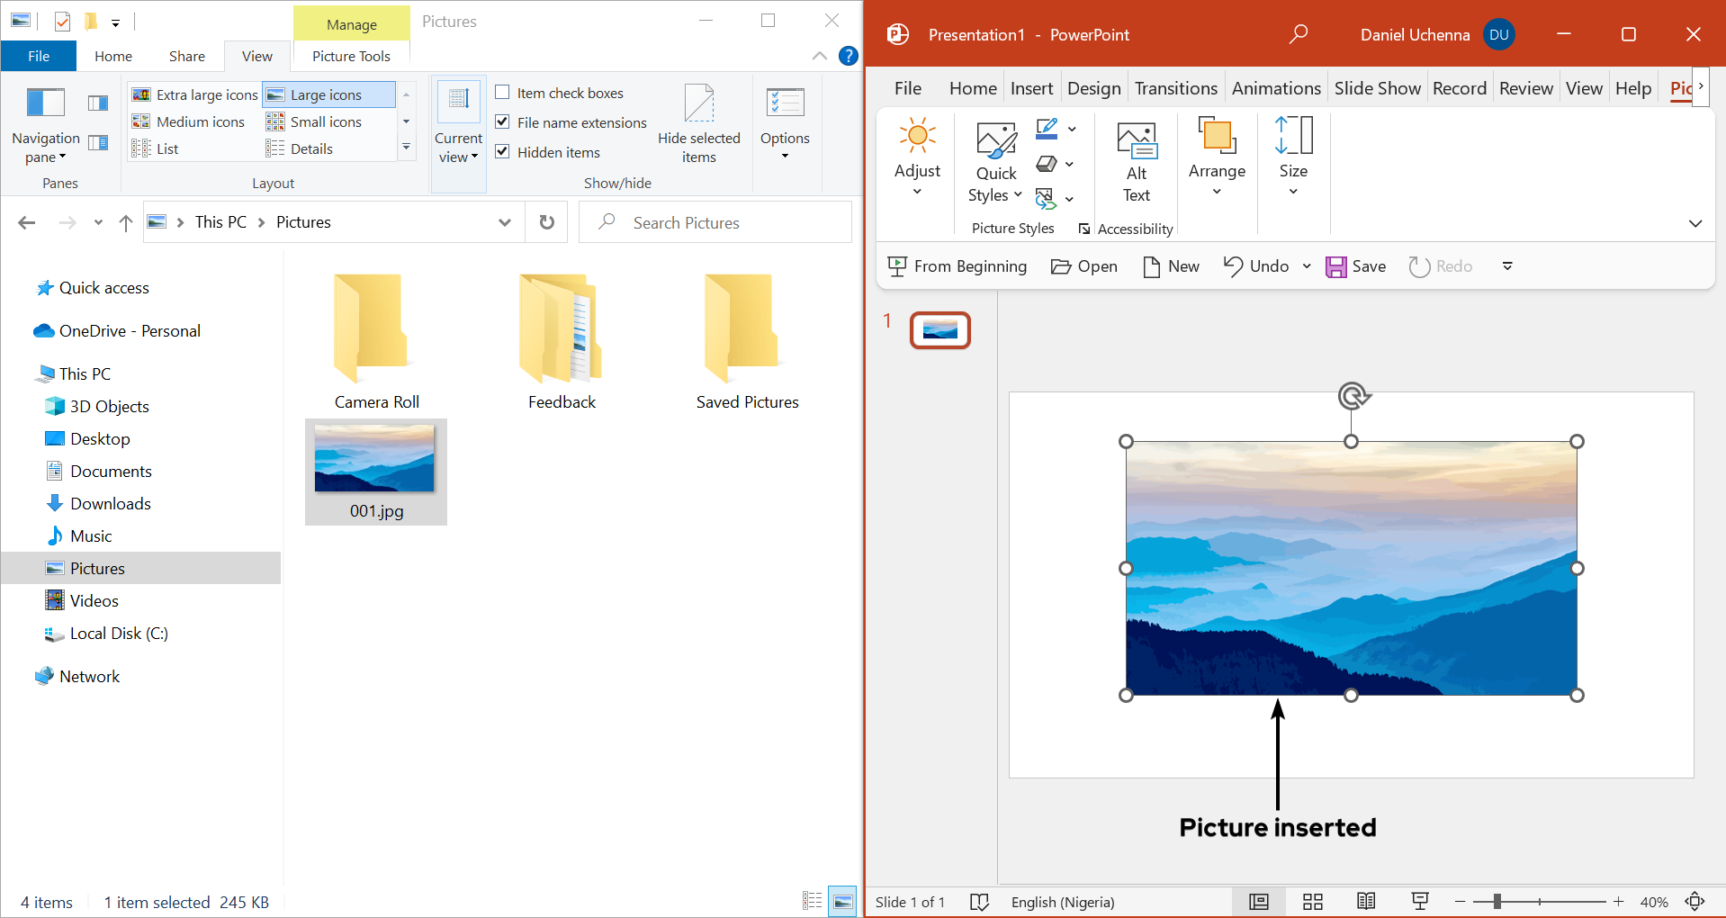
Task: Click the Undo button
Action: (x=1257, y=266)
